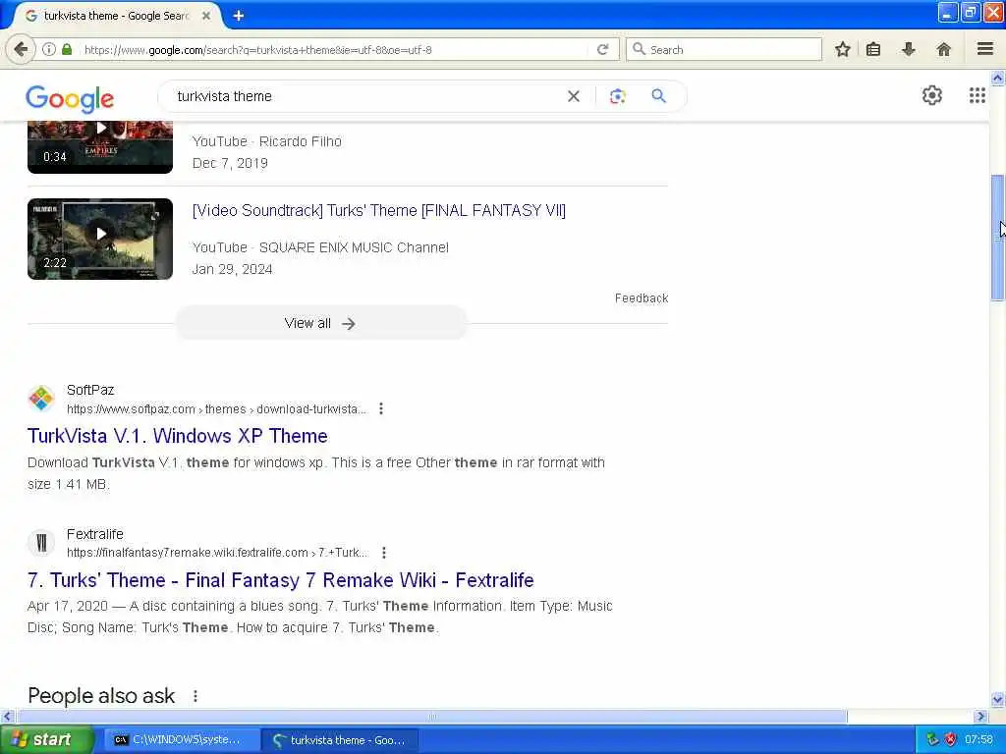
Task: Click the vertical scrollbar down arrow
Action: click(998, 699)
